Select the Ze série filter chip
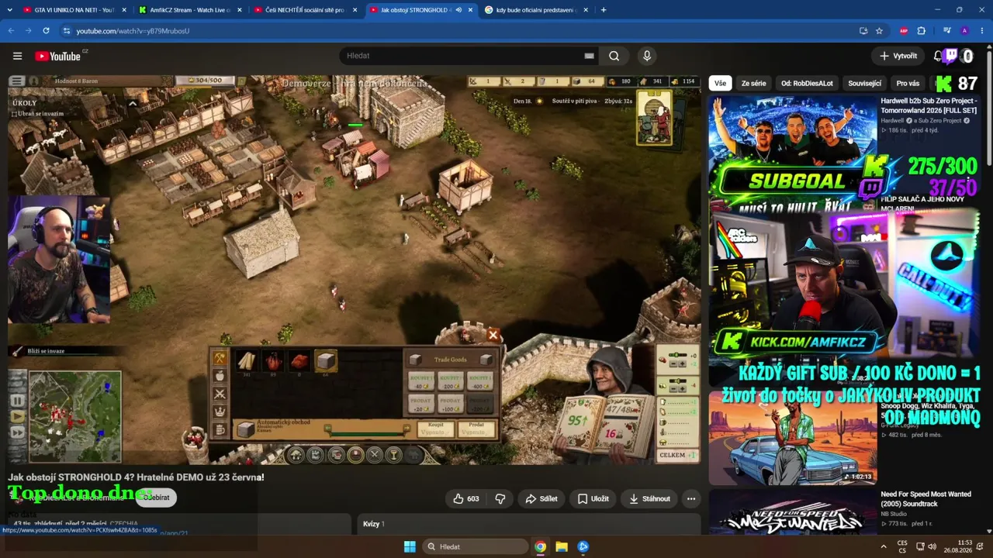993x558 pixels. [x=753, y=83]
